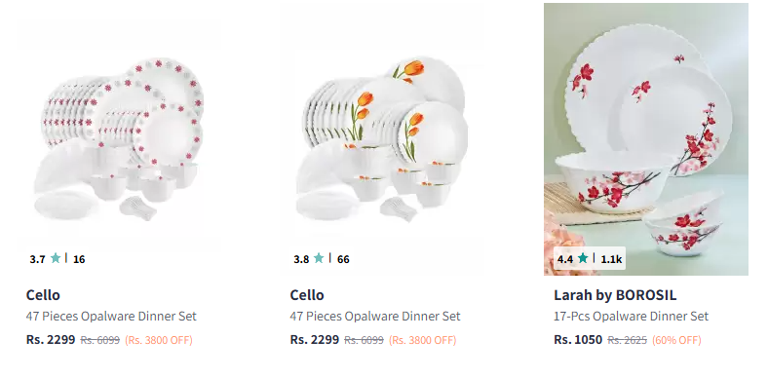
Task: Click the 47 Pieces title under the 3.8-rated set
Action: tap(375, 317)
